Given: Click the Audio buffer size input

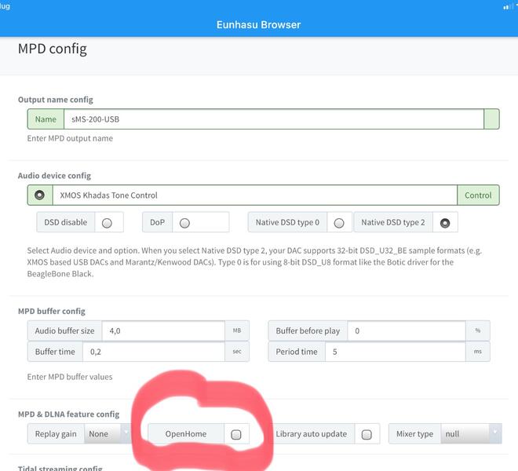Looking at the screenshot, I should pyautogui.click(x=163, y=331).
